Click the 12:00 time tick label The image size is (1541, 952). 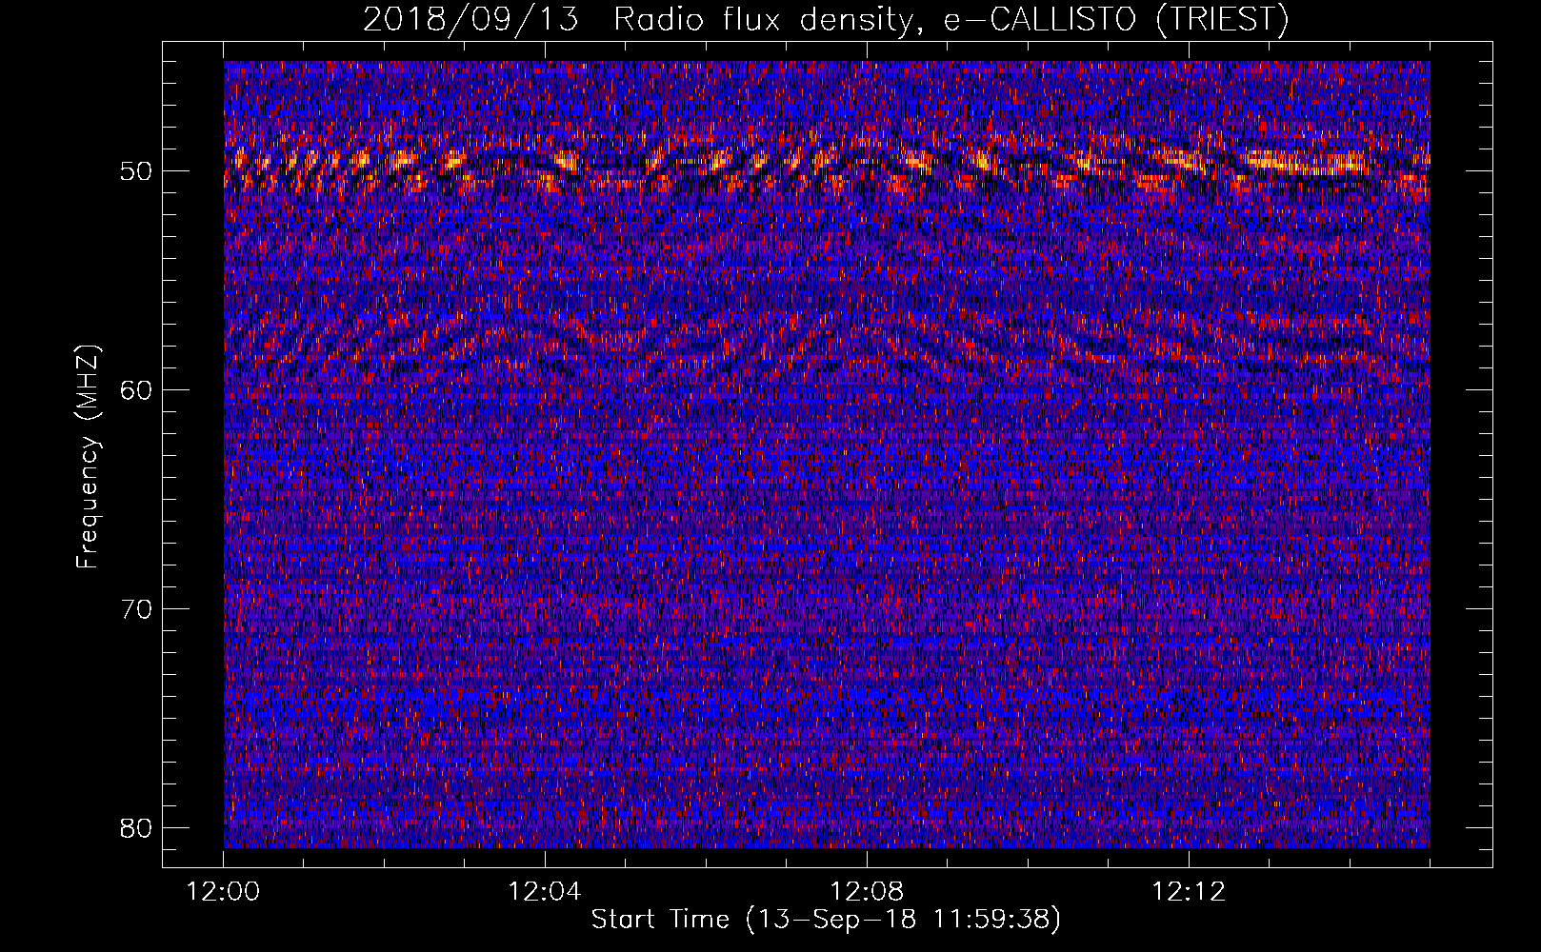click(224, 892)
